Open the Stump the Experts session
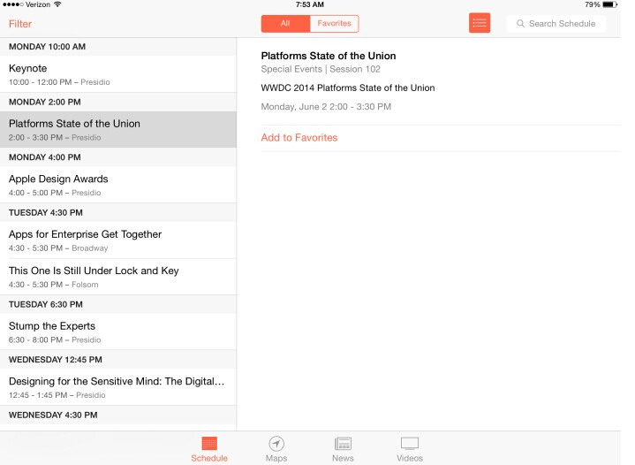The image size is (635, 465). click(118, 332)
